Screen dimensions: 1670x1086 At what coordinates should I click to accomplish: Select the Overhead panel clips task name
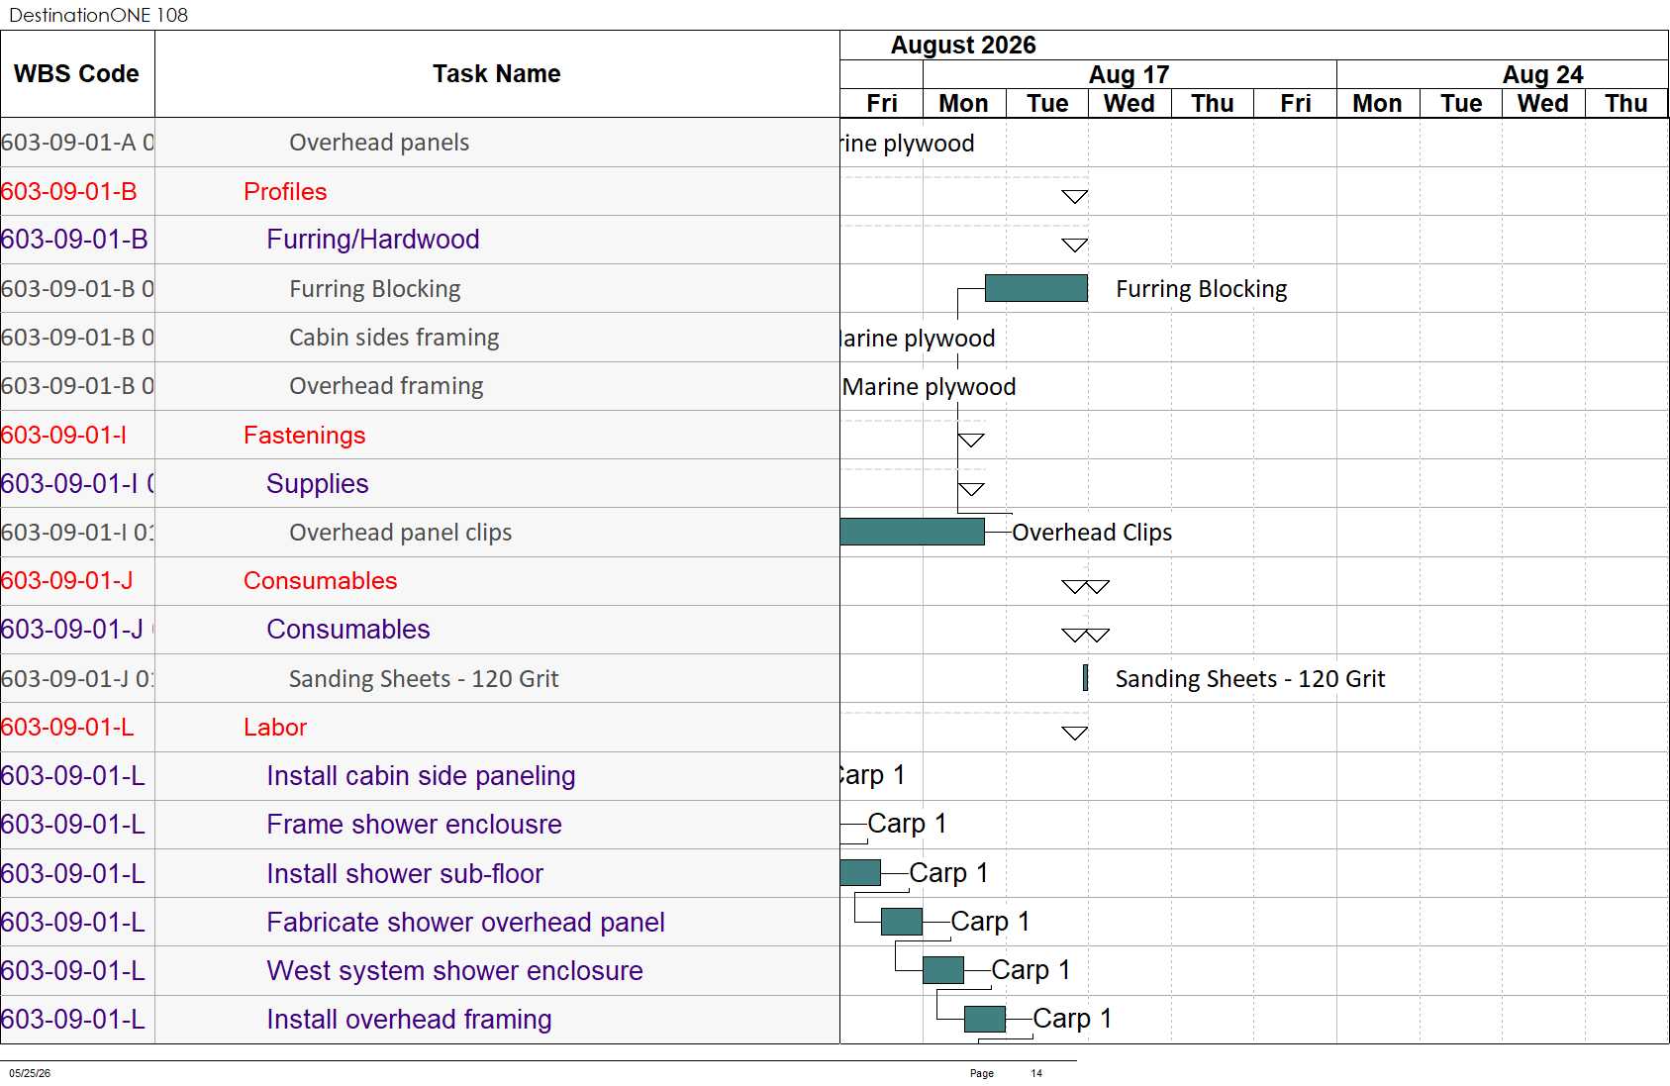pyautogui.click(x=401, y=533)
